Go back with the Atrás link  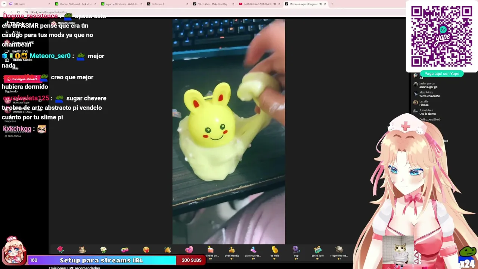[13, 33]
